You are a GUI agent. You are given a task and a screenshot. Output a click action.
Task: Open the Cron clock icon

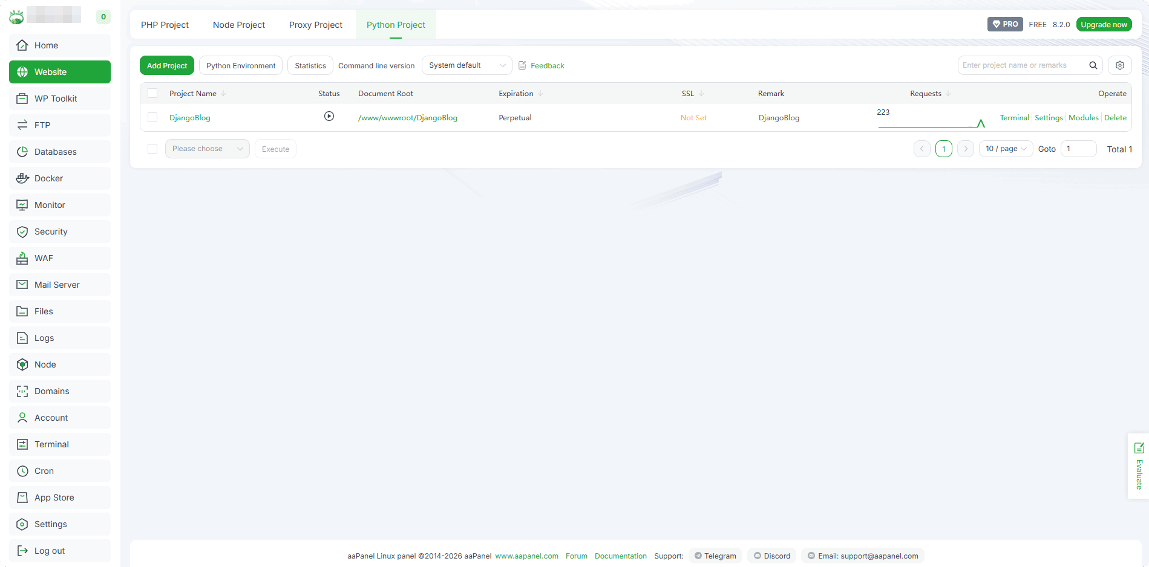point(22,471)
